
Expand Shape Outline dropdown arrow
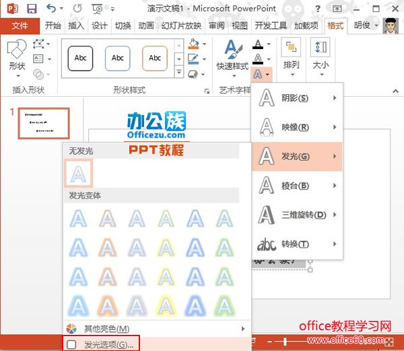[204, 59]
